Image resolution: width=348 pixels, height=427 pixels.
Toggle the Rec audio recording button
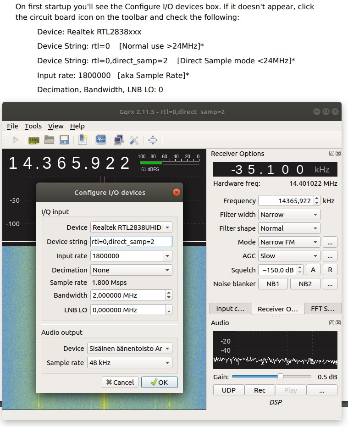pos(260,390)
